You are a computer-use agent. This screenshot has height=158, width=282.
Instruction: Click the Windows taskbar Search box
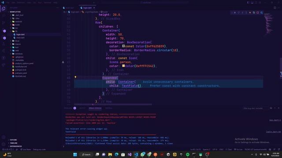[86, 154]
